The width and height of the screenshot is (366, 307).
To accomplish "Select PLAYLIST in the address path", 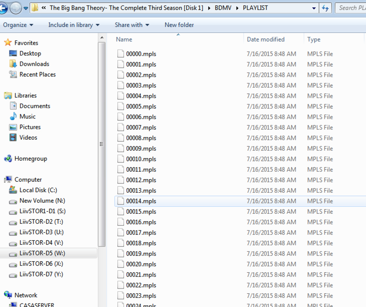I will 255,8.
